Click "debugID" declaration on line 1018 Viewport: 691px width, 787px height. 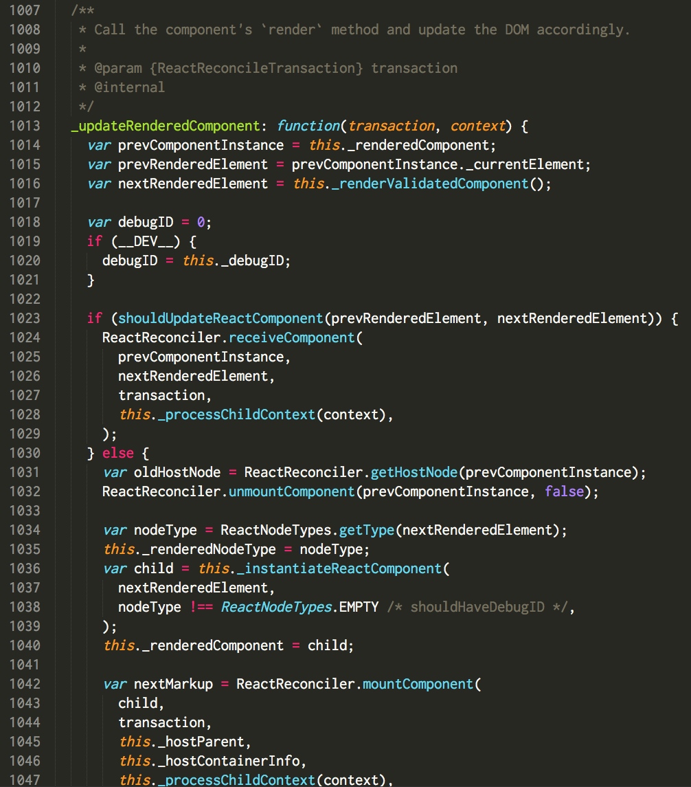click(146, 222)
